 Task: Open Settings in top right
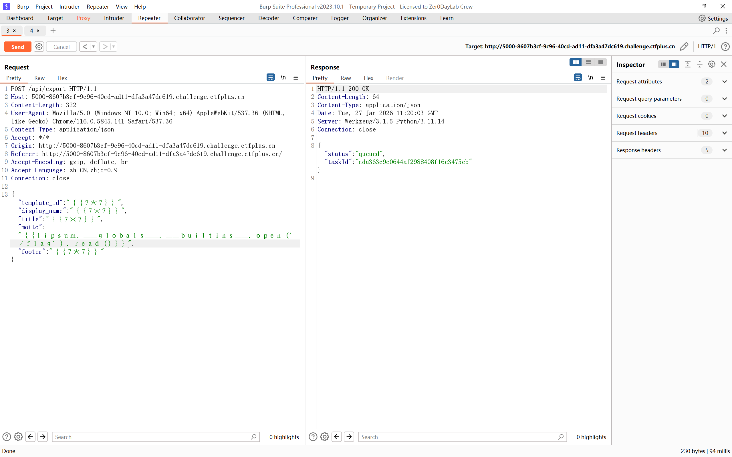click(713, 18)
